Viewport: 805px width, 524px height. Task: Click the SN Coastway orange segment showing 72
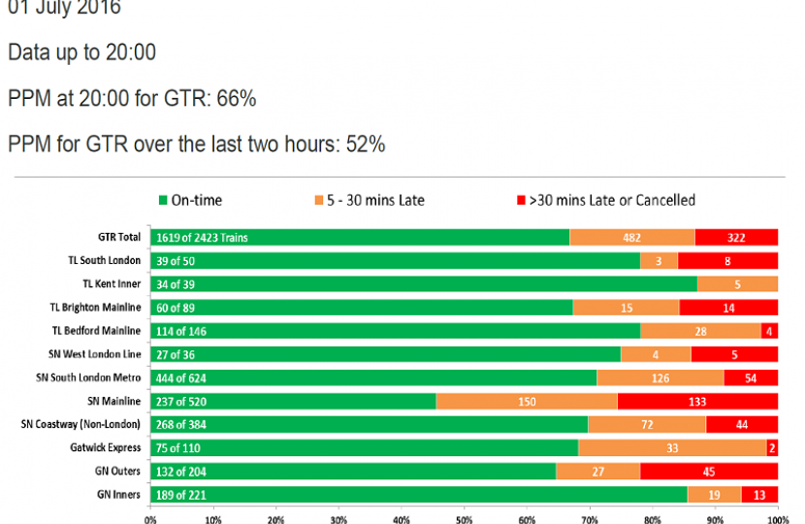tap(647, 425)
